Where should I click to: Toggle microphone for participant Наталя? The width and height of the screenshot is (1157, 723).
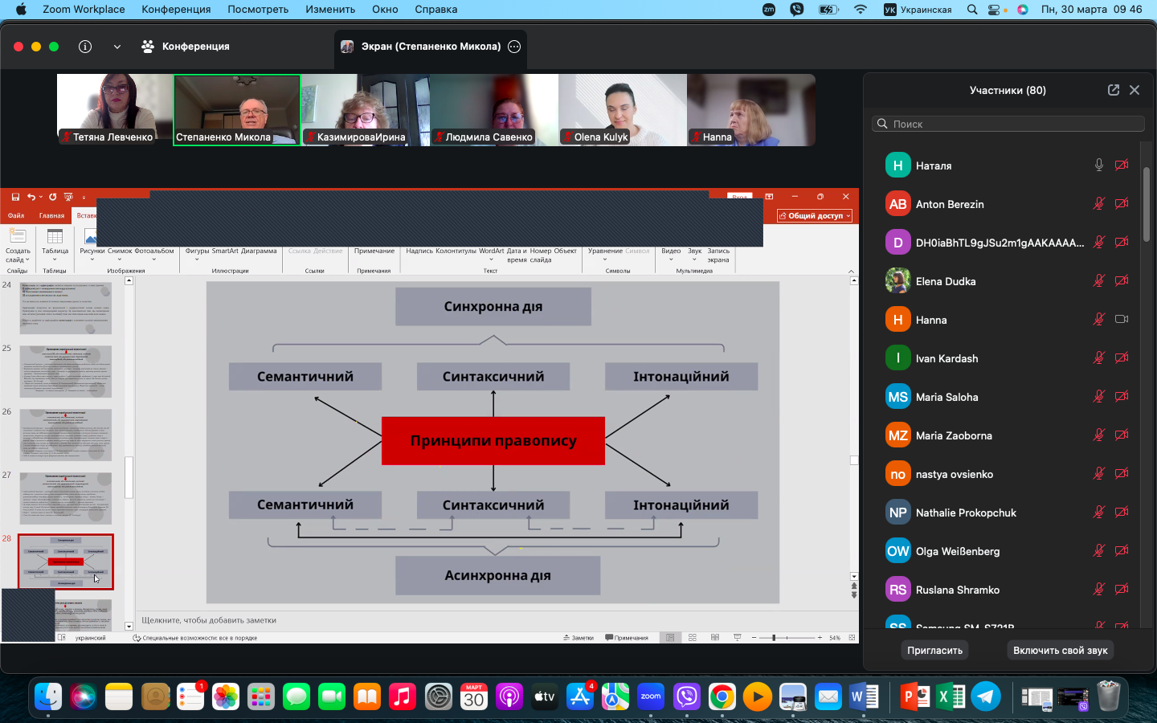[1098, 165]
